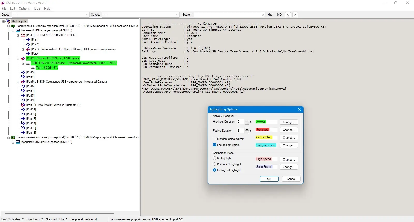Image resolution: width=414 pixels, height=222 pixels.
Task: Select the No highlight radio option
Action: (x=215, y=158)
